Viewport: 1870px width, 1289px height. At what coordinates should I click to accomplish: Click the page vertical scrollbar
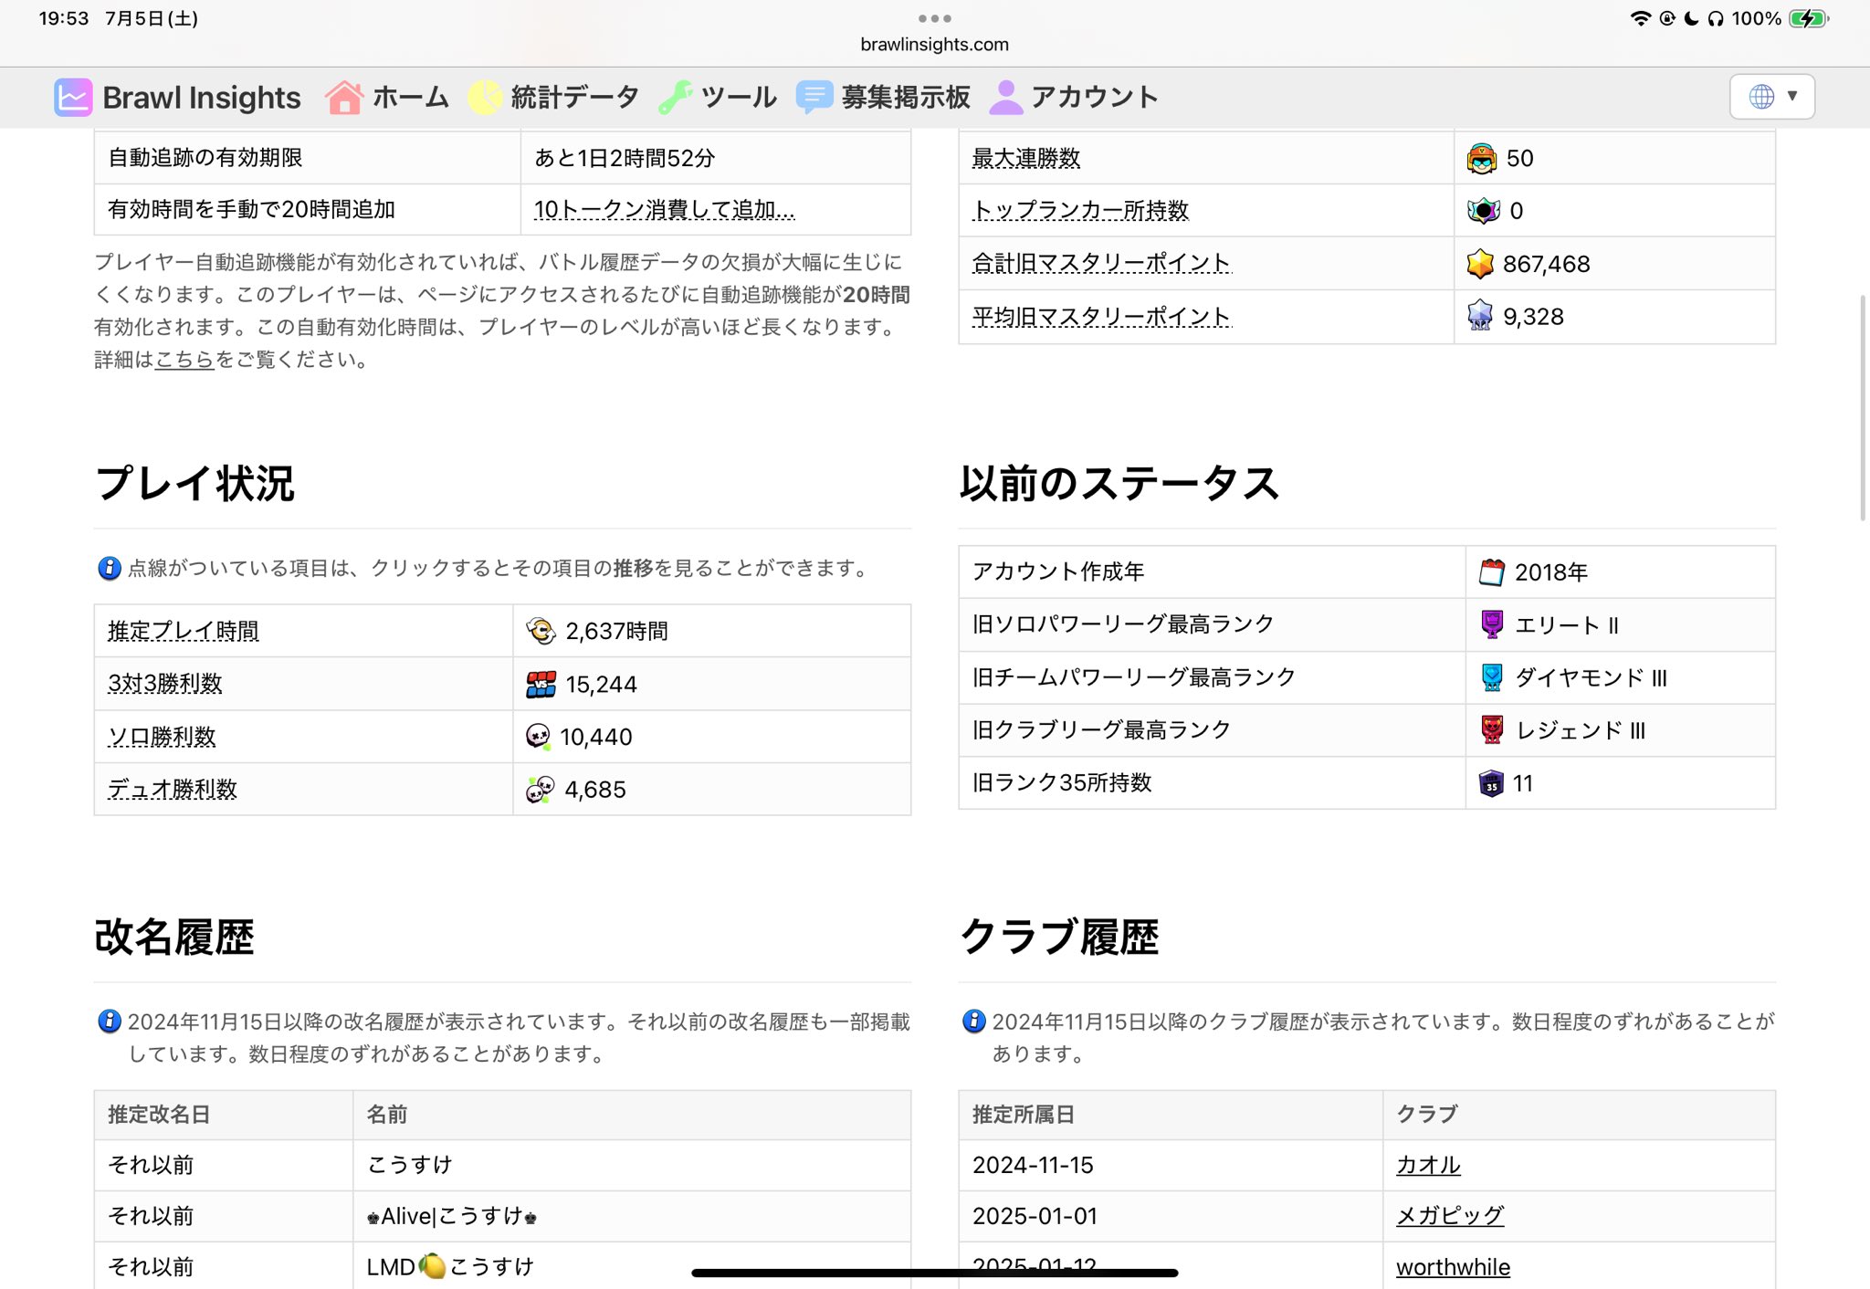pyautogui.click(x=1863, y=408)
